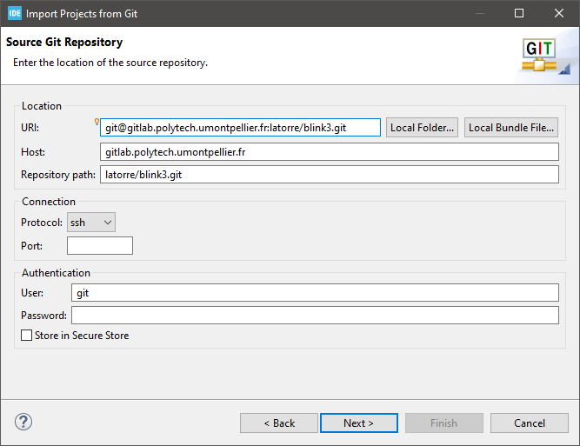This screenshot has width=580, height=446.
Task: Maximize the Import Projects window
Action: pyautogui.click(x=519, y=13)
